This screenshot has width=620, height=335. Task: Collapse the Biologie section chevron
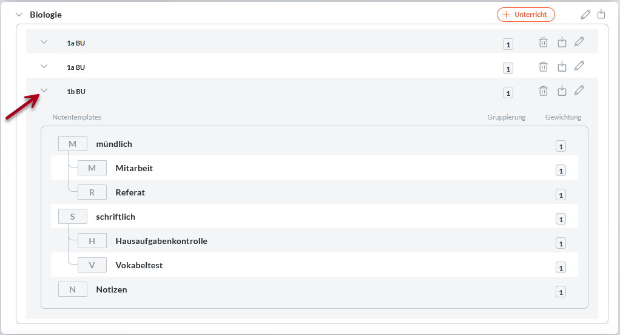tap(19, 14)
